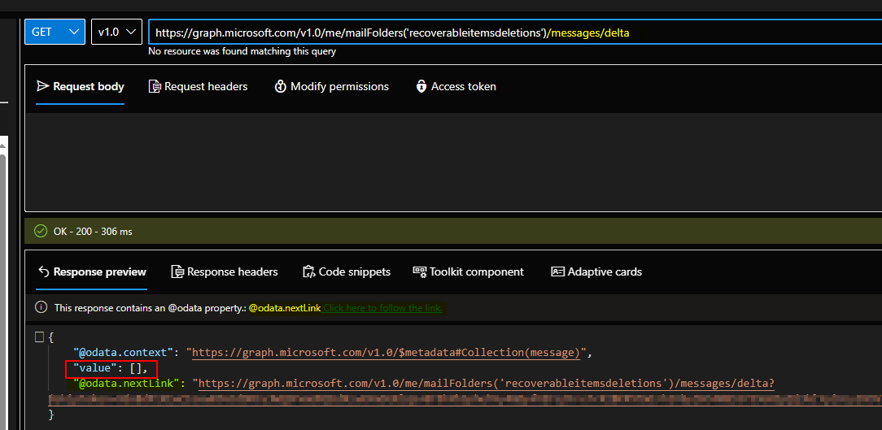Open the Access token tab
Viewport: 882px width, 430px height.
click(x=456, y=86)
